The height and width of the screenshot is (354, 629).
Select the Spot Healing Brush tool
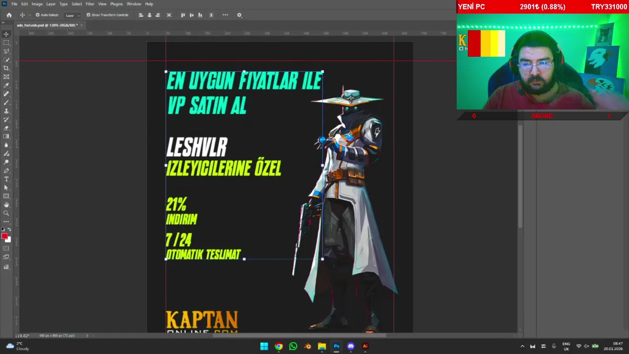pos(6,94)
